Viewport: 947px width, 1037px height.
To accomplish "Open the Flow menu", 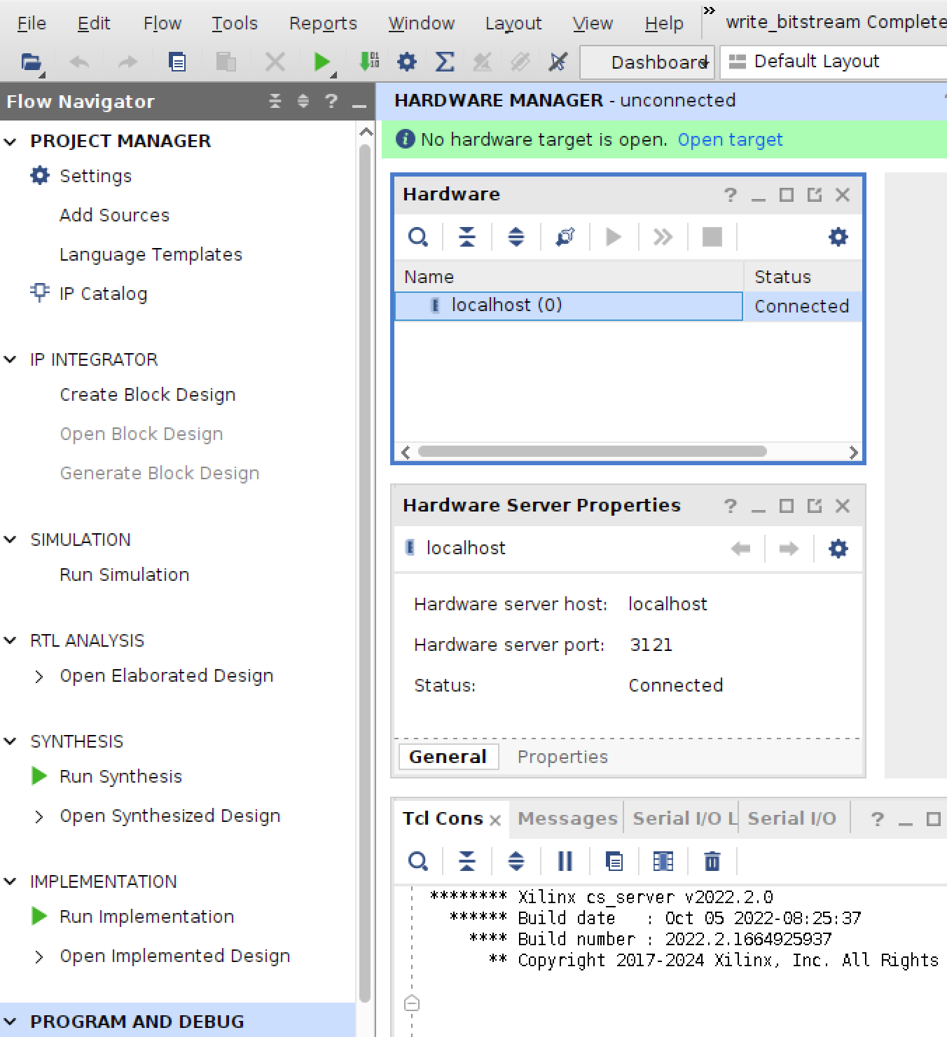I will 163,24.
